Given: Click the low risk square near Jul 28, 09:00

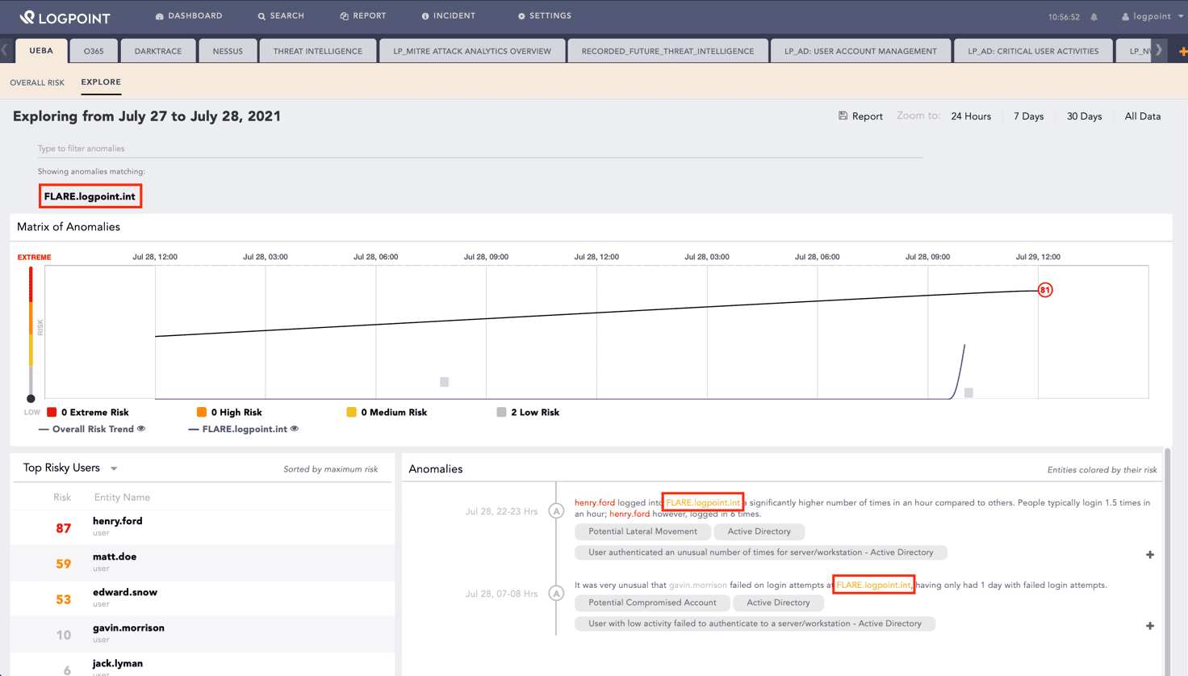Looking at the screenshot, I should coord(968,393).
